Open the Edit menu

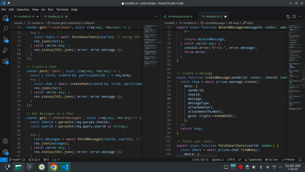click(11, 9)
